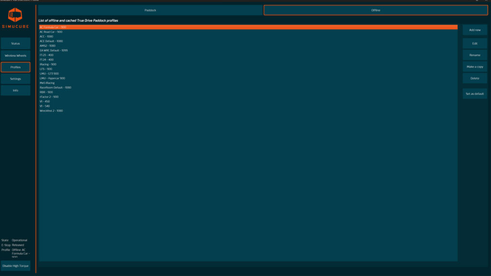Select the AC Road Car - 900 profile
The image size is (491, 276).
51,32
